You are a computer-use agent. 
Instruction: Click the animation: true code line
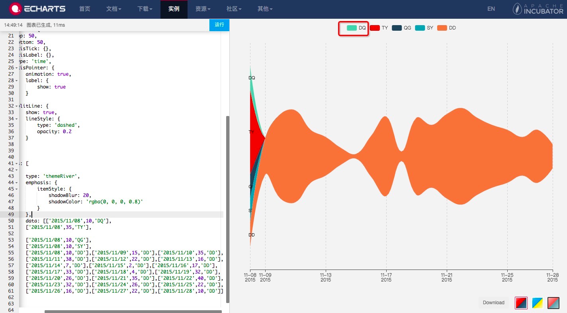click(49, 74)
